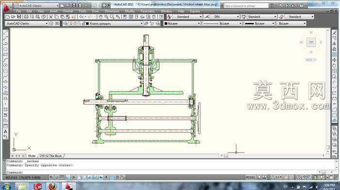Viewport: 340px width, 190px height.
Task: Activate the Pan hand tool
Action: [x=101, y=16]
